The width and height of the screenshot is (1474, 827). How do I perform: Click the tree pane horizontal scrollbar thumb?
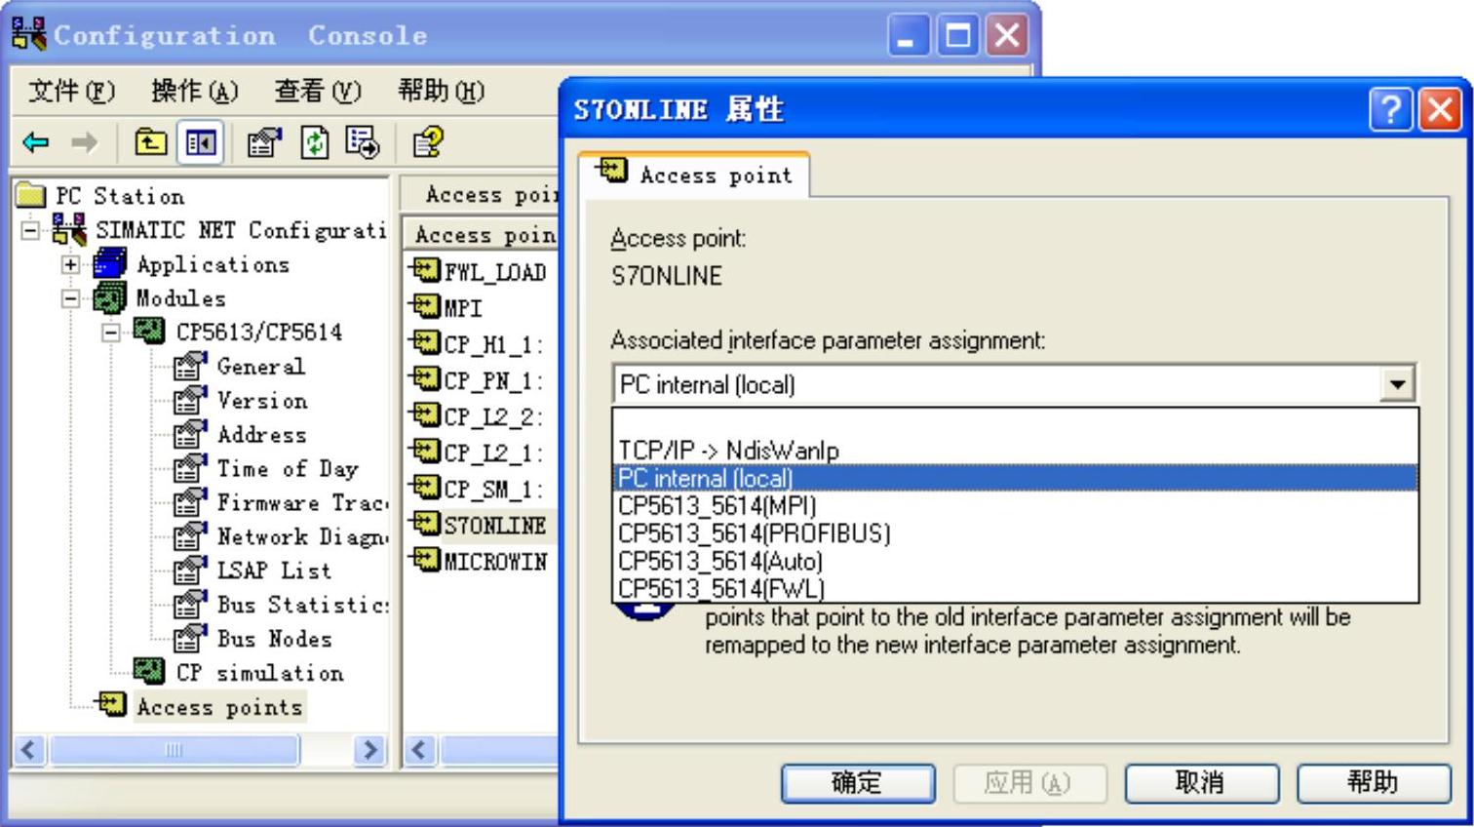[174, 750]
